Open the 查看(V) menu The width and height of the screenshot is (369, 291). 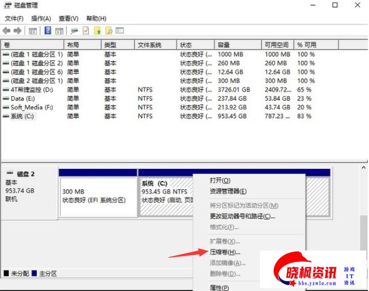click(x=69, y=19)
